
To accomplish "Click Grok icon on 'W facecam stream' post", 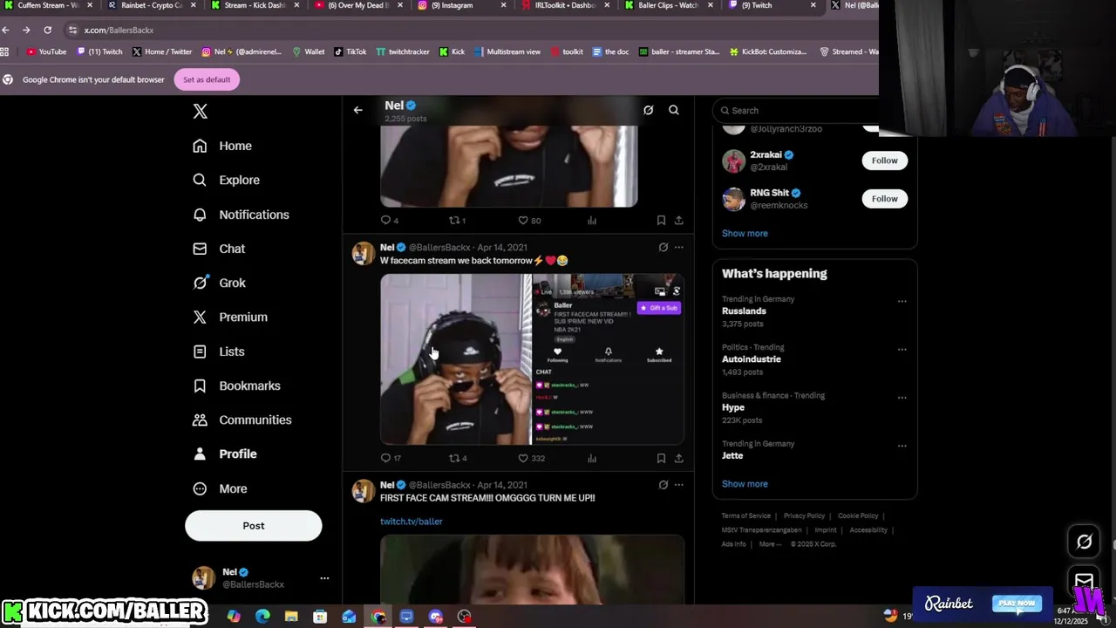I will click(x=663, y=248).
